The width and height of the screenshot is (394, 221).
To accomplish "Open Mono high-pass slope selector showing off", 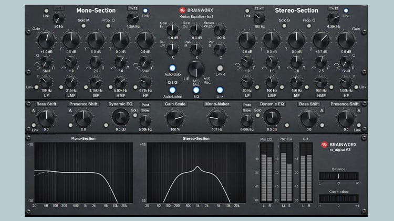I will point(58,8).
